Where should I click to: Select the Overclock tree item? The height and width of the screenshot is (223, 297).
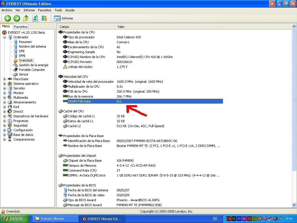(26, 60)
